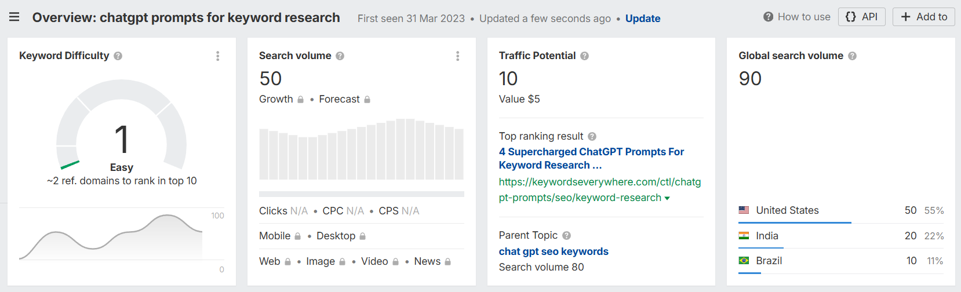Click the lock icon beside Web
Viewport: 961px width, 292px height.
[x=287, y=262]
